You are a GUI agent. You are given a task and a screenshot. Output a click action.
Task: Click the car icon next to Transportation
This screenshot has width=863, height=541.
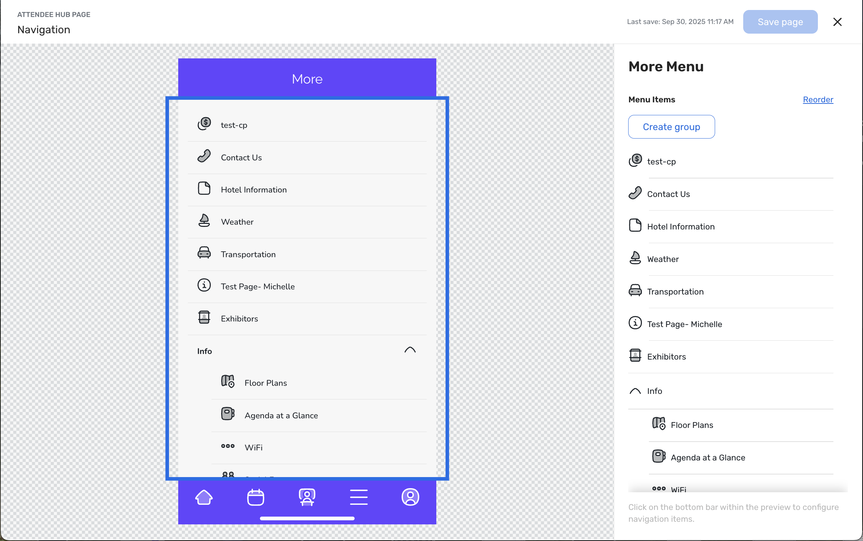[204, 254]
